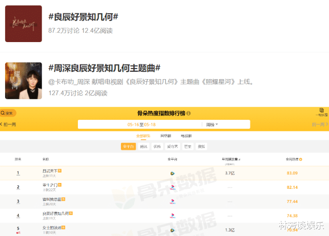Click orange badge next to 良辰好景知几何 row
Screen dimensions: 329x236
[71, 213]
